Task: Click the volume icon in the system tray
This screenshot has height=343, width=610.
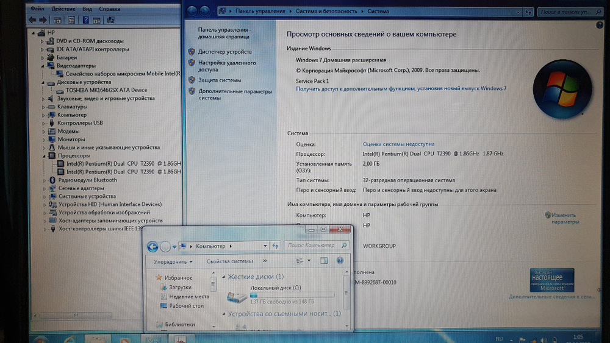Action: [x=544, y=340]
